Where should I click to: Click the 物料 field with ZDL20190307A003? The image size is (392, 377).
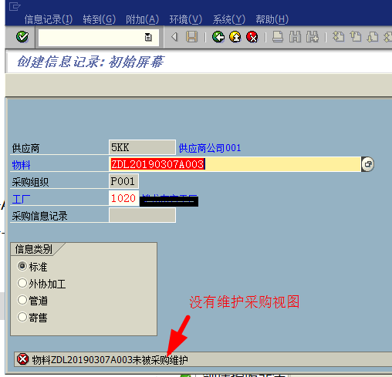tap(235, 164)
